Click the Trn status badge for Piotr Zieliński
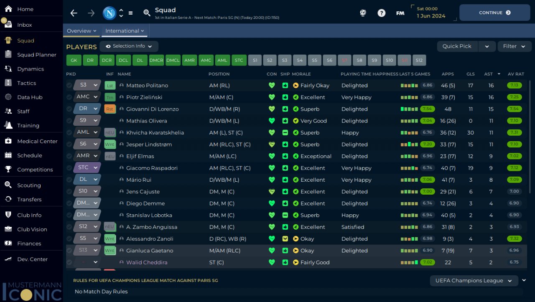The height and width of the screenshot is (302, 535). pos(110,97)
